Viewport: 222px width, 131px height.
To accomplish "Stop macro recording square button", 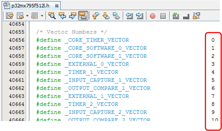I will (163, 16).
